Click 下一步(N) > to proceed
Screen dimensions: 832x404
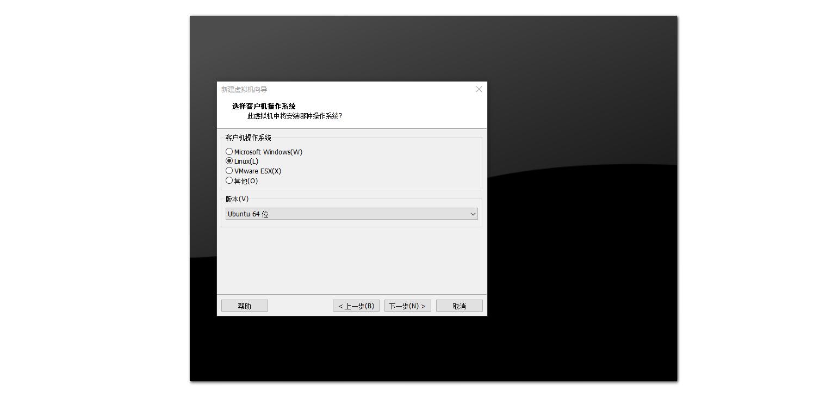(x=407, y=305)
